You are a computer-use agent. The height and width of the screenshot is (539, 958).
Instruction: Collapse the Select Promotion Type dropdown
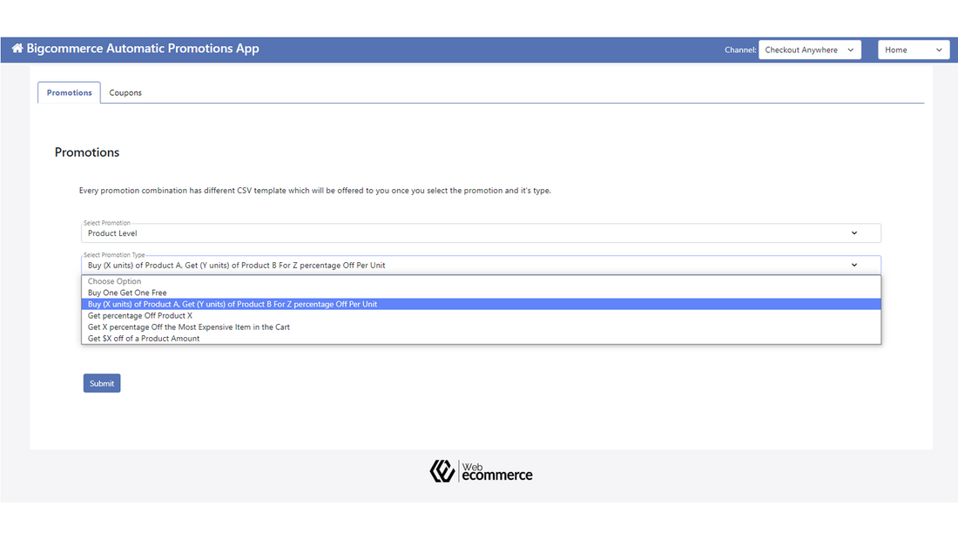(x=481, y=266)
